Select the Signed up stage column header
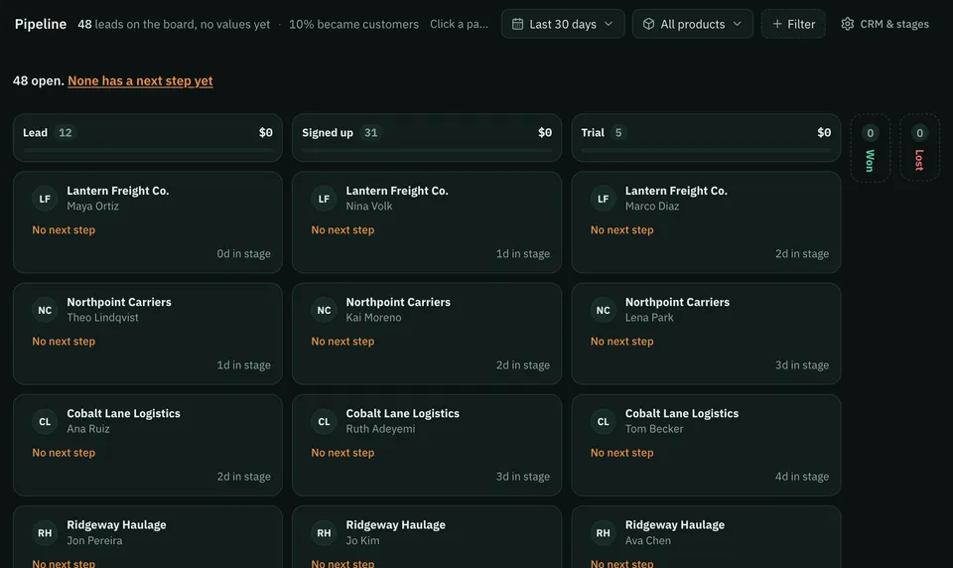Image resolution: width=953 pixels, height=568 pixels. (427, 137)
